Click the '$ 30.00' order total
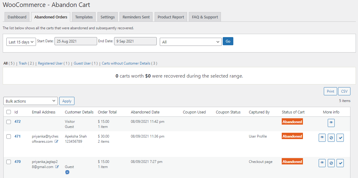 103,136
